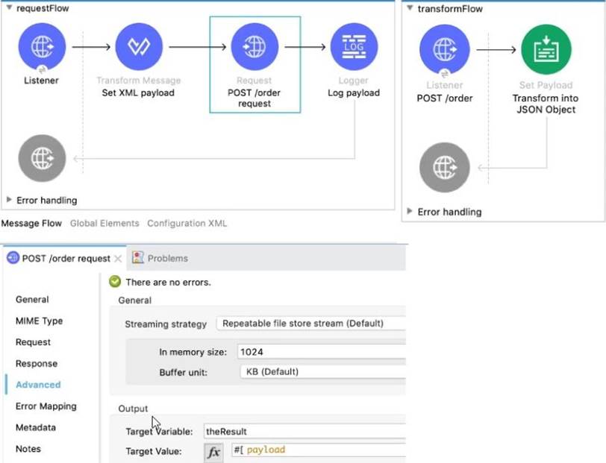Open the Error Mapping section
Screen dimensions: 606x463
click(46, 406)
